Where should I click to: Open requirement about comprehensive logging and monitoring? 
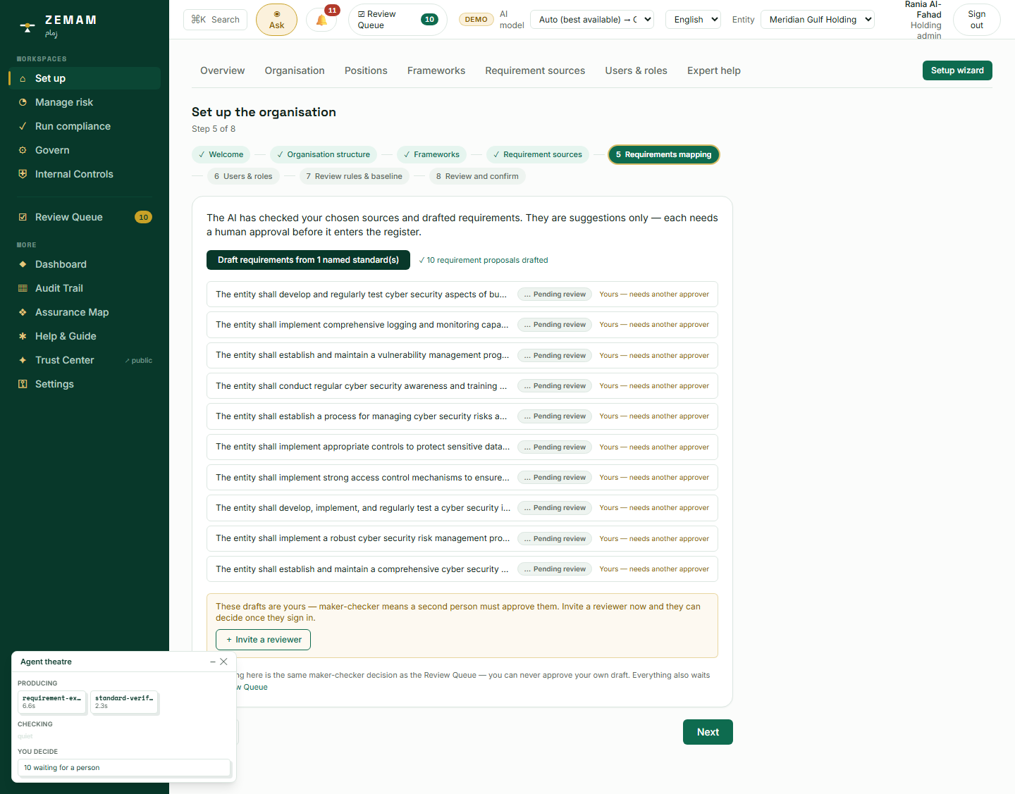[462, 325]
